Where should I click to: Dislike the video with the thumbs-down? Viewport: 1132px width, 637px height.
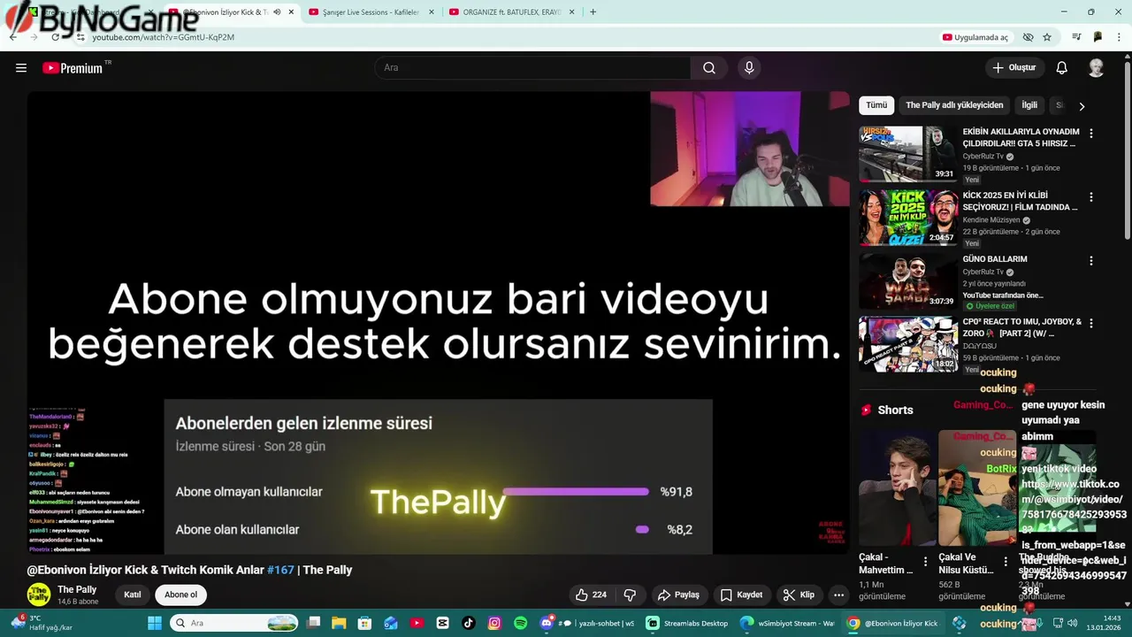click(630, 595)
